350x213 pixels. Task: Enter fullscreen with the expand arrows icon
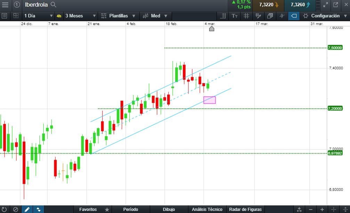click(x=326, y=5)
